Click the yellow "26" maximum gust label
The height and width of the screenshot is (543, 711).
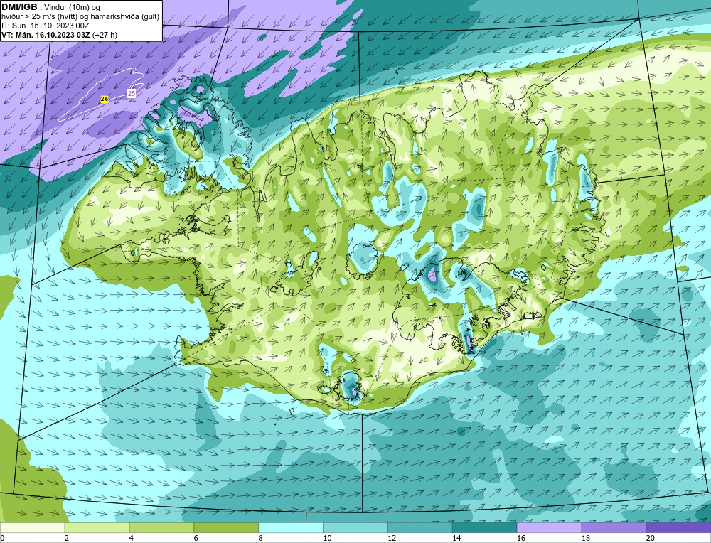(x=105, y=99)
